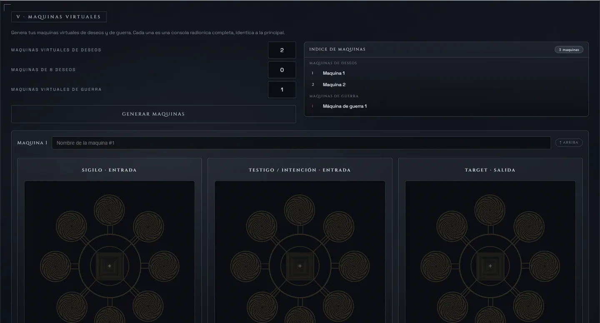Focus the Maquinas de 8 deseos number field
Image resolution: width=600 pixels, height=323 pixels.
click(282, 70)
